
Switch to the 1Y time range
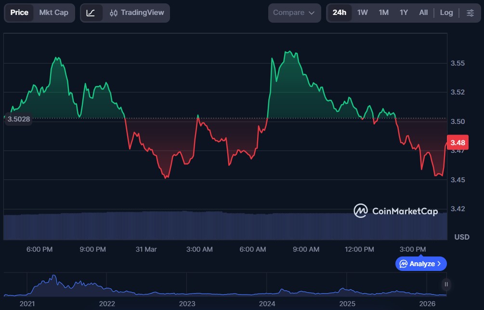[404, 13]
